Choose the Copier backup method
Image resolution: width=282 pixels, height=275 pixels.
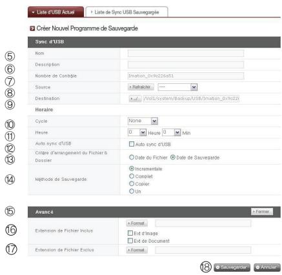[132, 183]
